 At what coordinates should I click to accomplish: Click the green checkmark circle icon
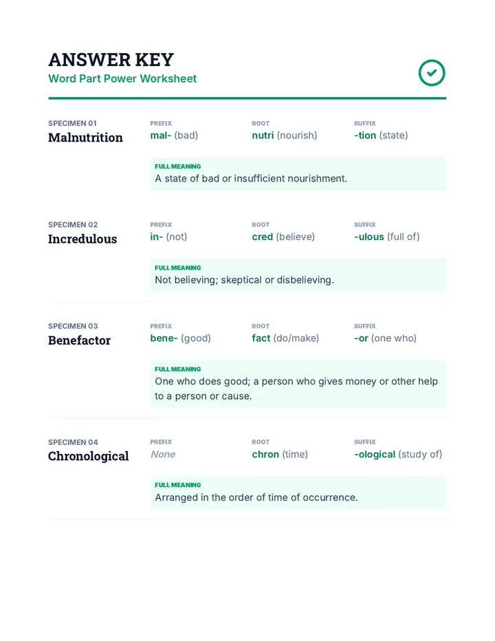432,73
